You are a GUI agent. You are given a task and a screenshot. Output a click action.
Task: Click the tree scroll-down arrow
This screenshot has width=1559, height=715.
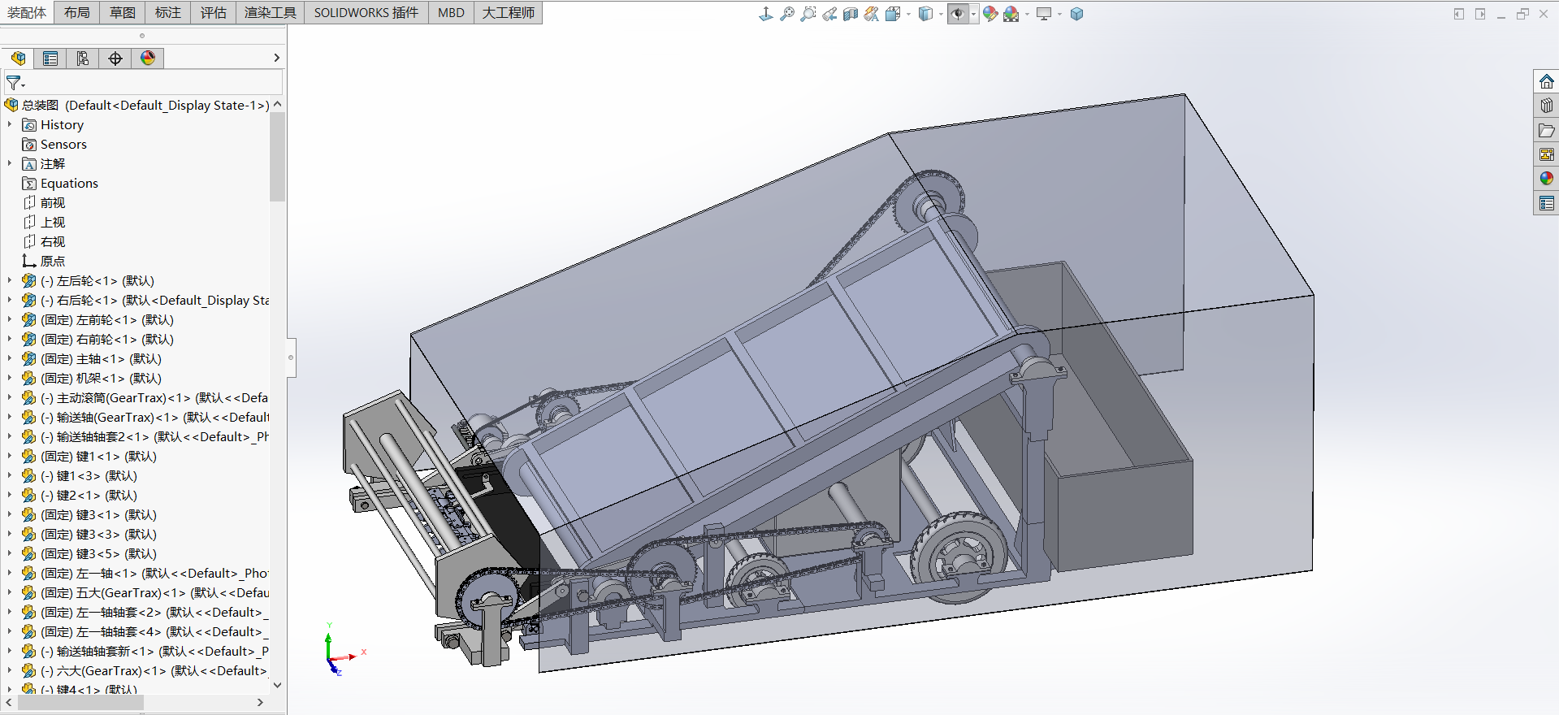coord(277,685)
